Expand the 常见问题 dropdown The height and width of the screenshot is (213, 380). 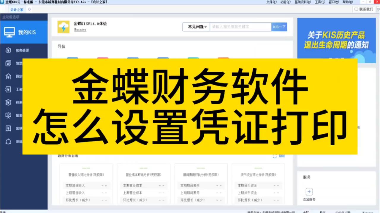click(x=196, y=27)
